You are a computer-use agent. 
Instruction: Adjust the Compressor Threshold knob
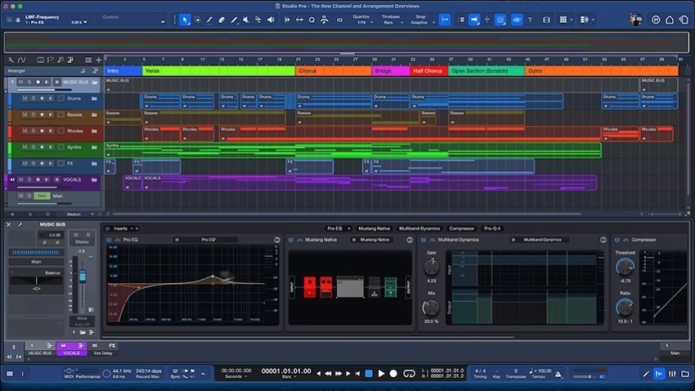pyautogui.click(x=625, y=267)
